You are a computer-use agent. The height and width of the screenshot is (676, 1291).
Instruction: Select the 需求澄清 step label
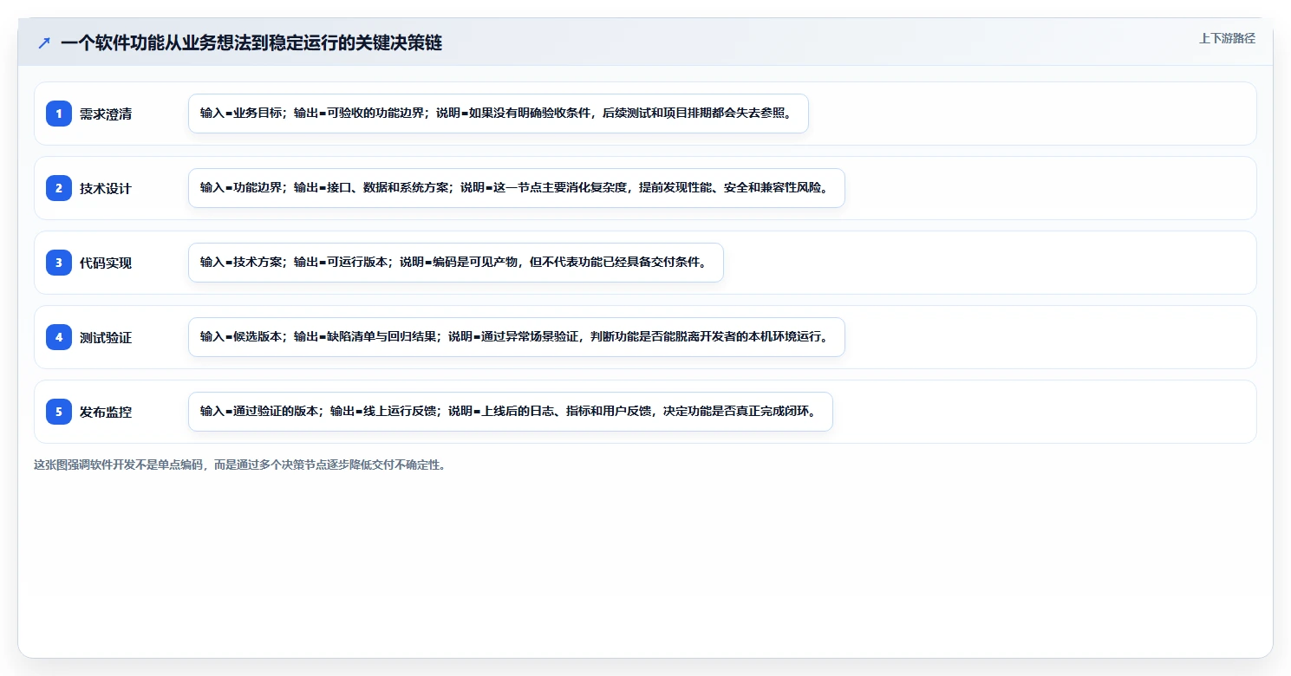[x=106, y=114]
